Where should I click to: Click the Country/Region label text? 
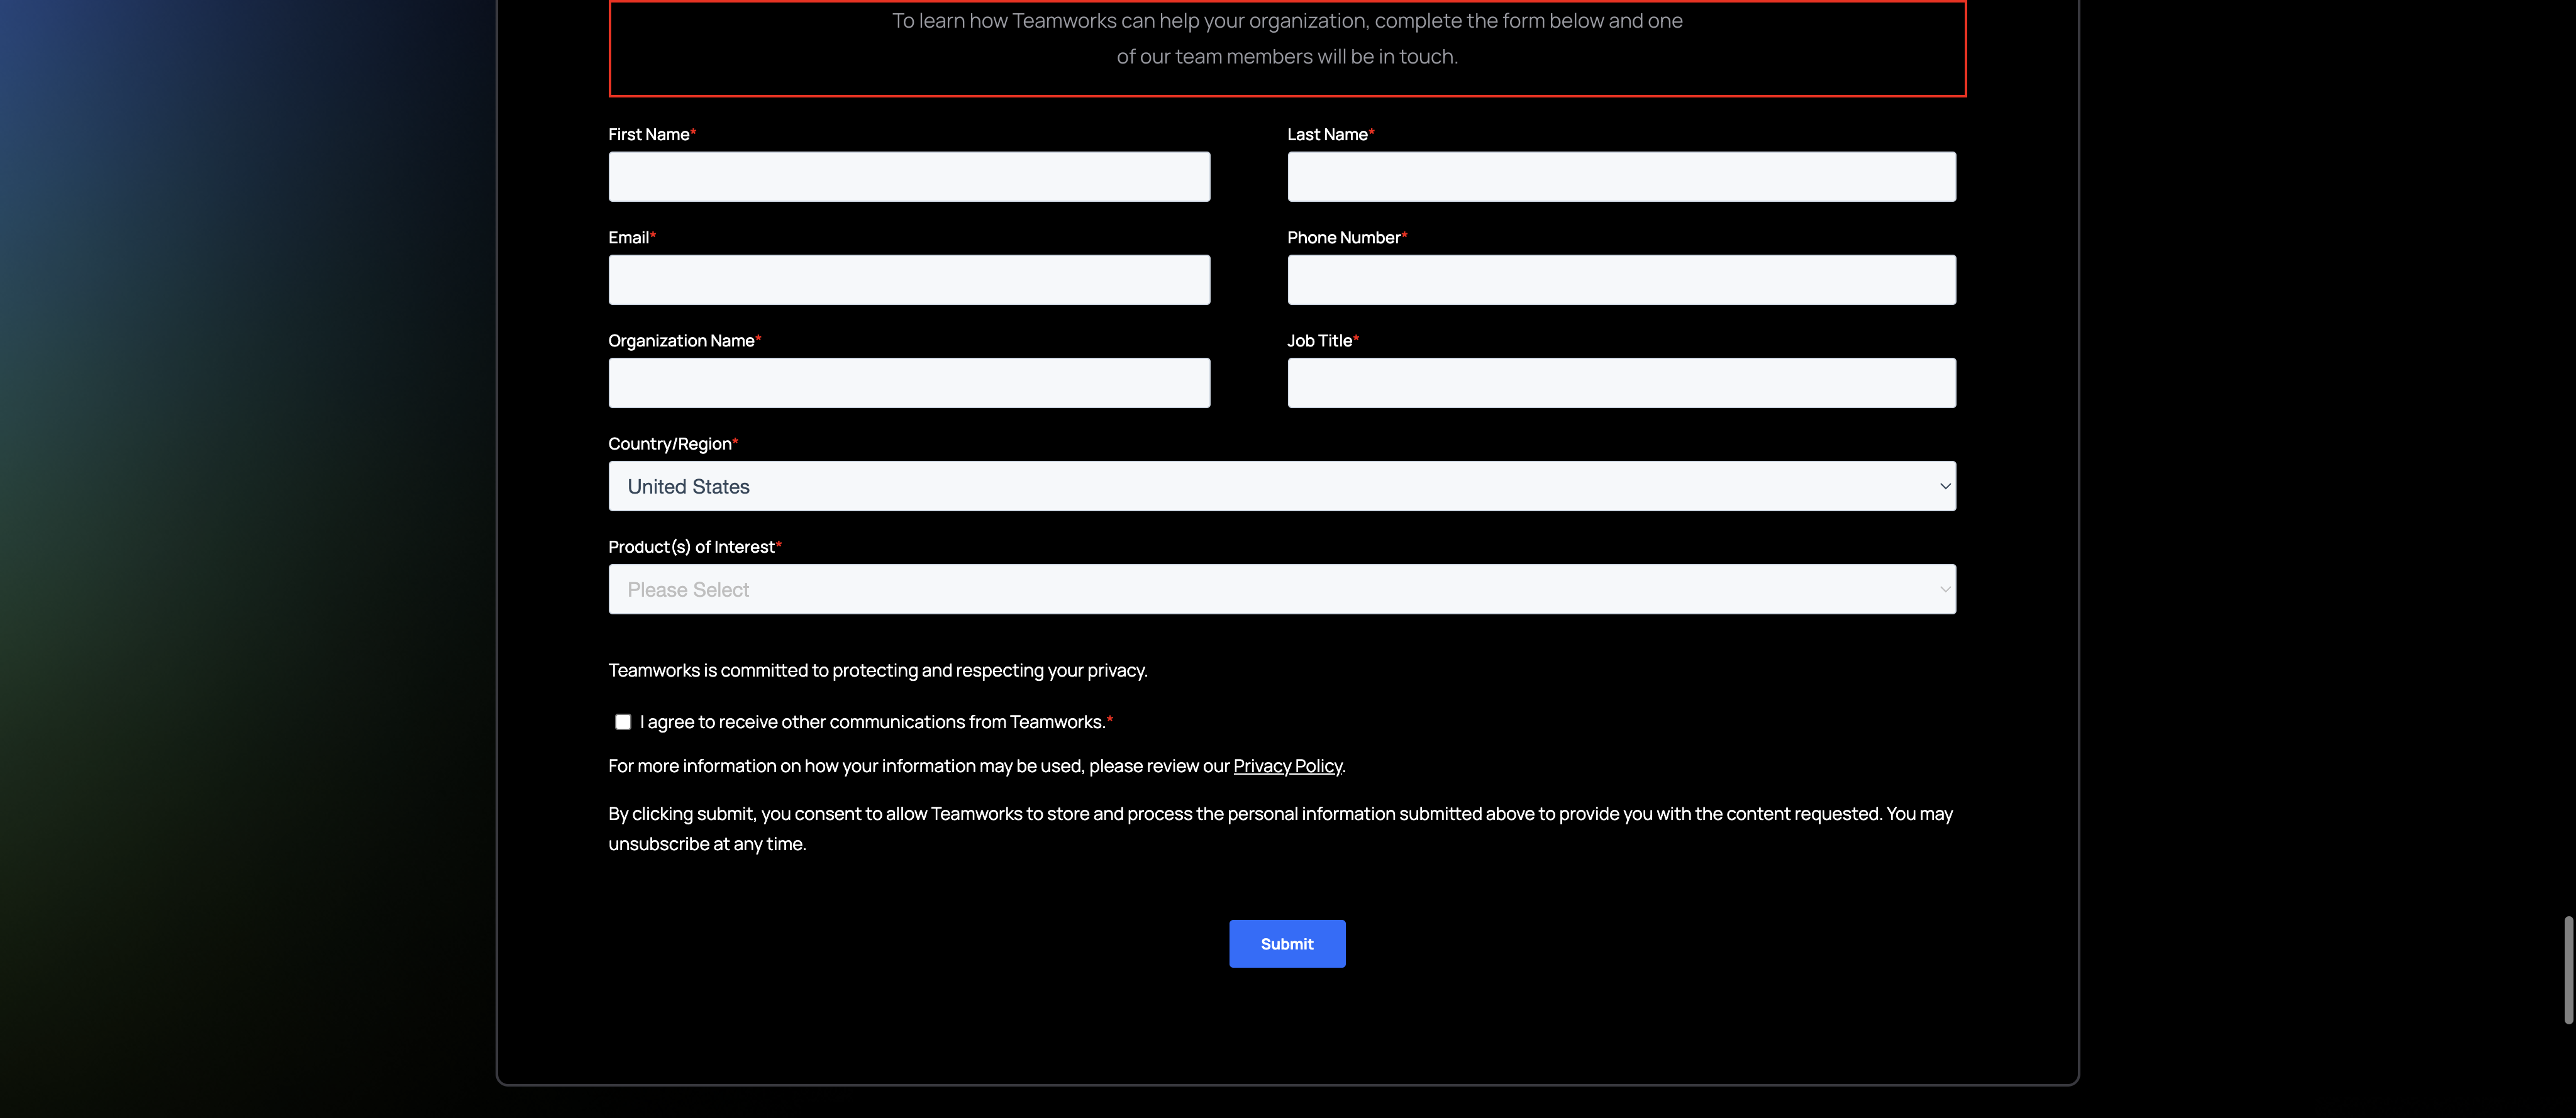pyautogui.click(x=669, y=444)
